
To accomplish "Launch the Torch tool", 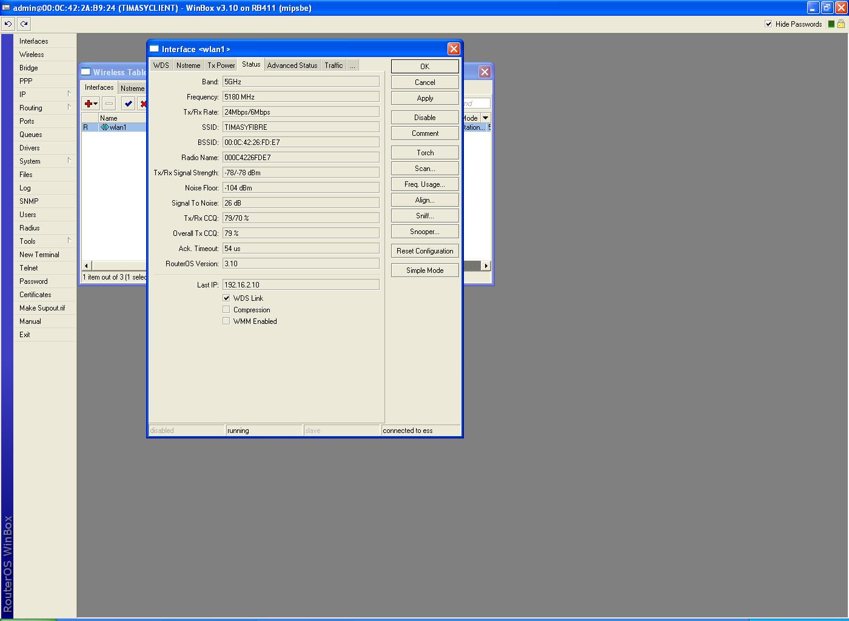I will pos(425,153).
